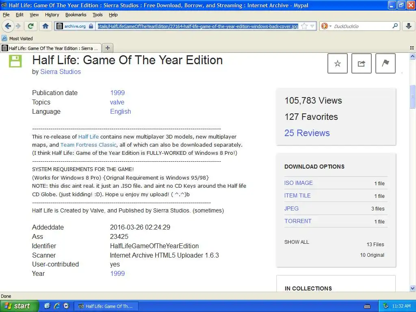
Task: Open the File menu
Action: [x=6, y=15]
